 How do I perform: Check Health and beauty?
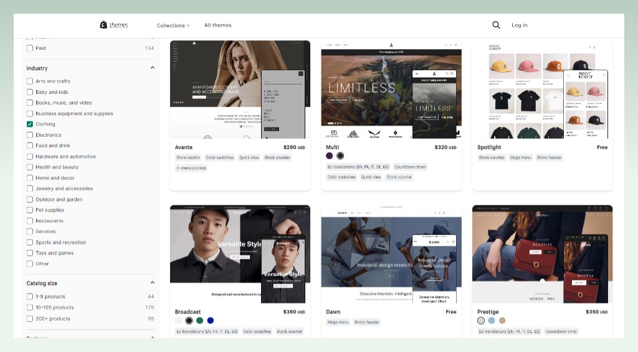click(x=30, y=167)
